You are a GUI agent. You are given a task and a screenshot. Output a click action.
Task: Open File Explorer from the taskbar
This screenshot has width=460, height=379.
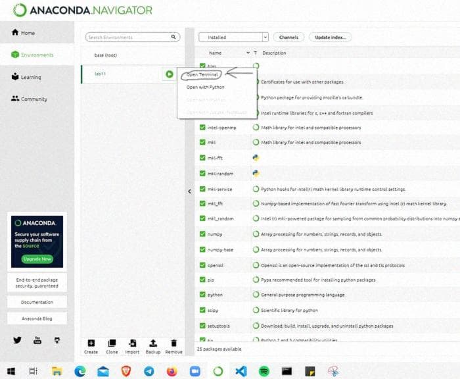point(57,371)
